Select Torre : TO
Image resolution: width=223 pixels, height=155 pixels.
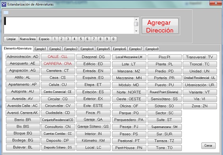point(165,148)
